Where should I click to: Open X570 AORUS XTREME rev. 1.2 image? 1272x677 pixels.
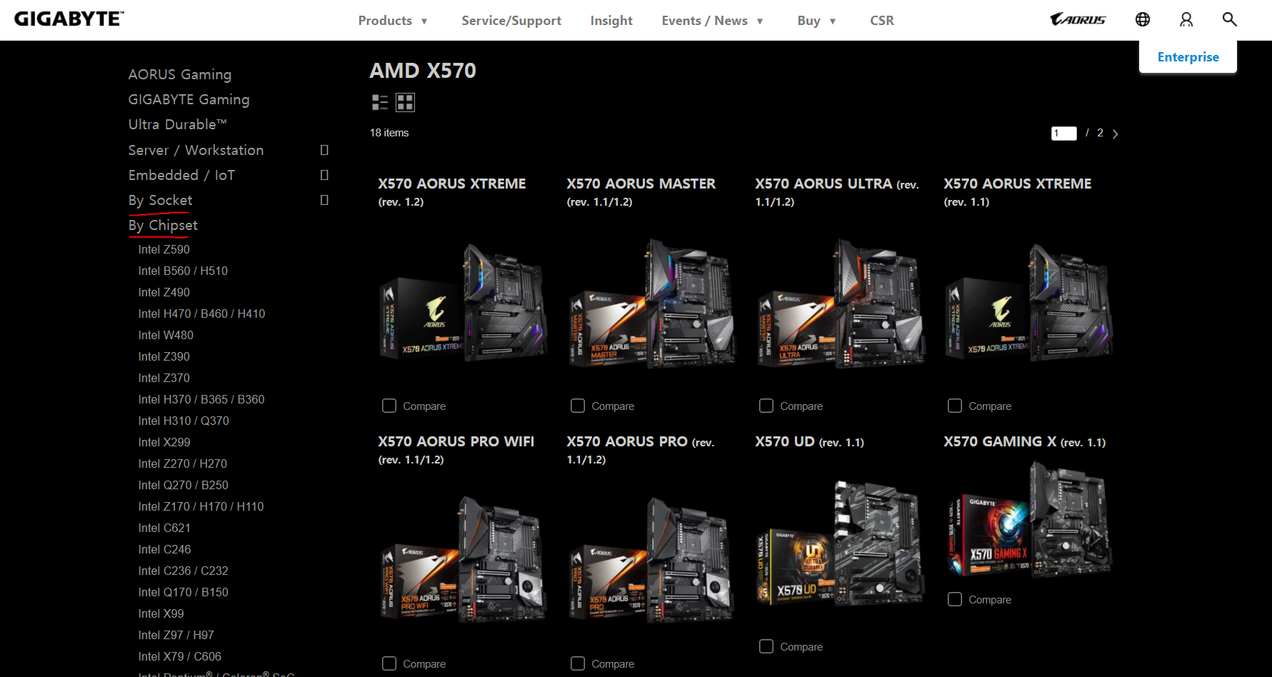(x=464, y=304)
